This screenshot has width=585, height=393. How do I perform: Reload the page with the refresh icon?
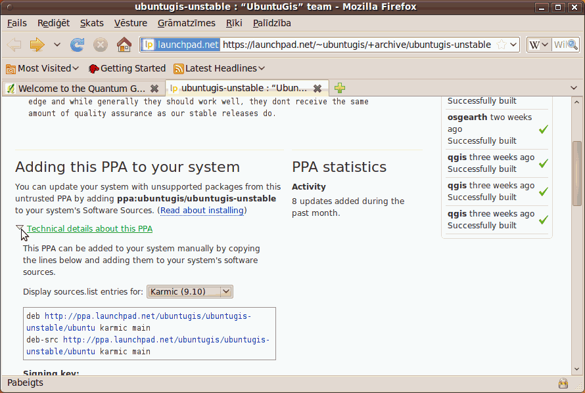77,45
